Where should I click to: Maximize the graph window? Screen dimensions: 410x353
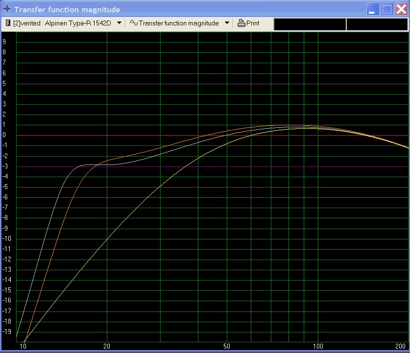(x=387, y=9)
